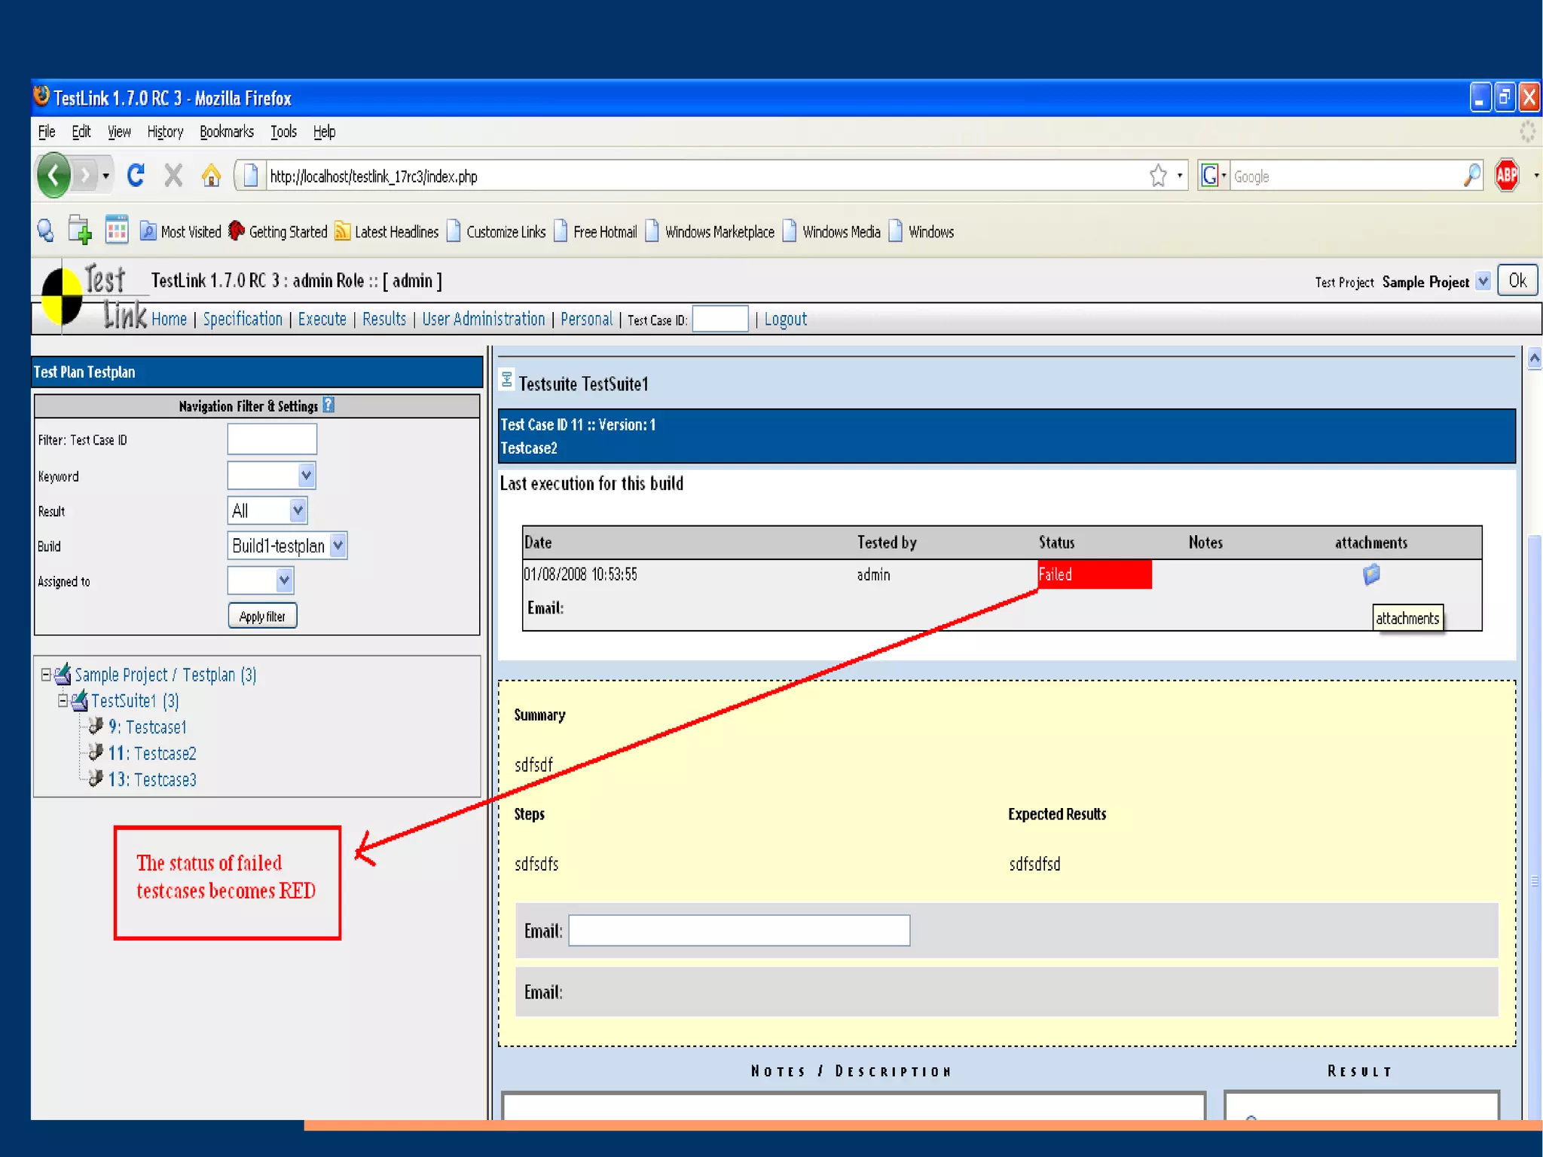
Task: Open the Tools menu
Action: tap(284, 131)
